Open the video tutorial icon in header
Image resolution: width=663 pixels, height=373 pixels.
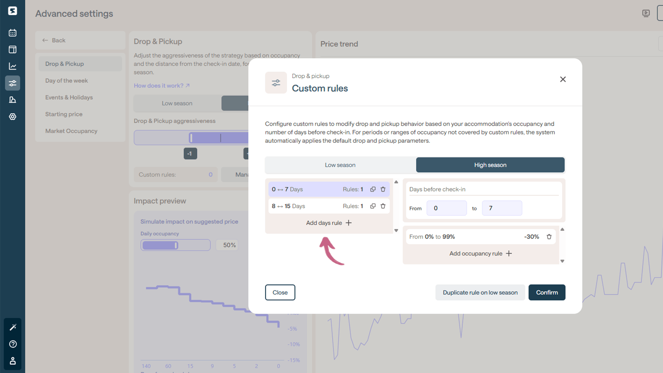tap(646, 13)
